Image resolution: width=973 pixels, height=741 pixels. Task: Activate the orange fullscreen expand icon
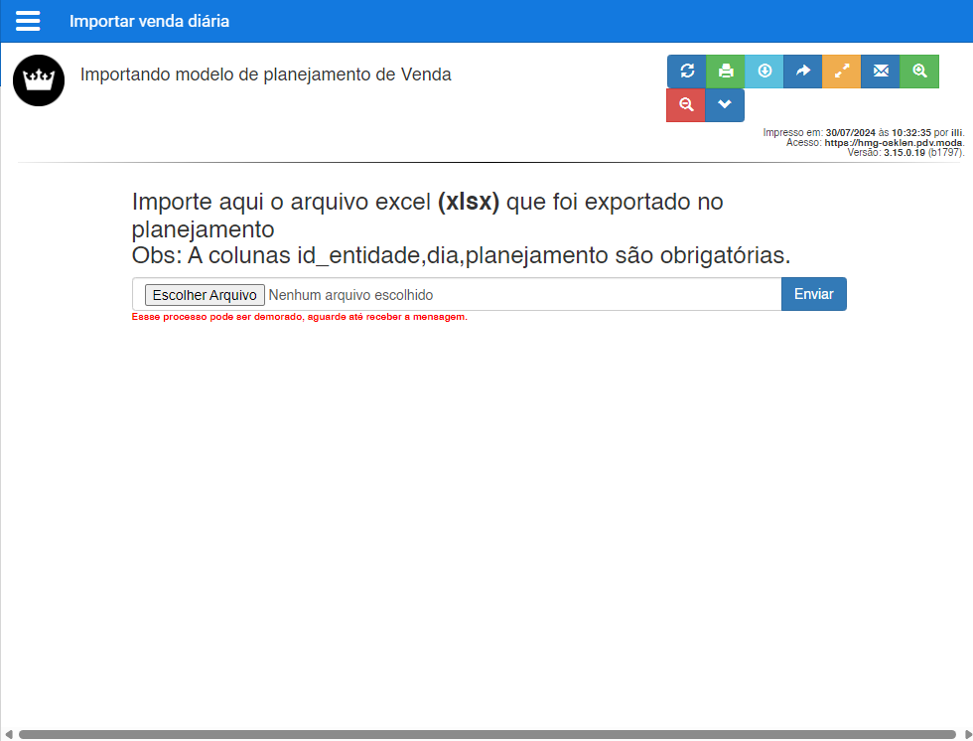coord(841,72)
